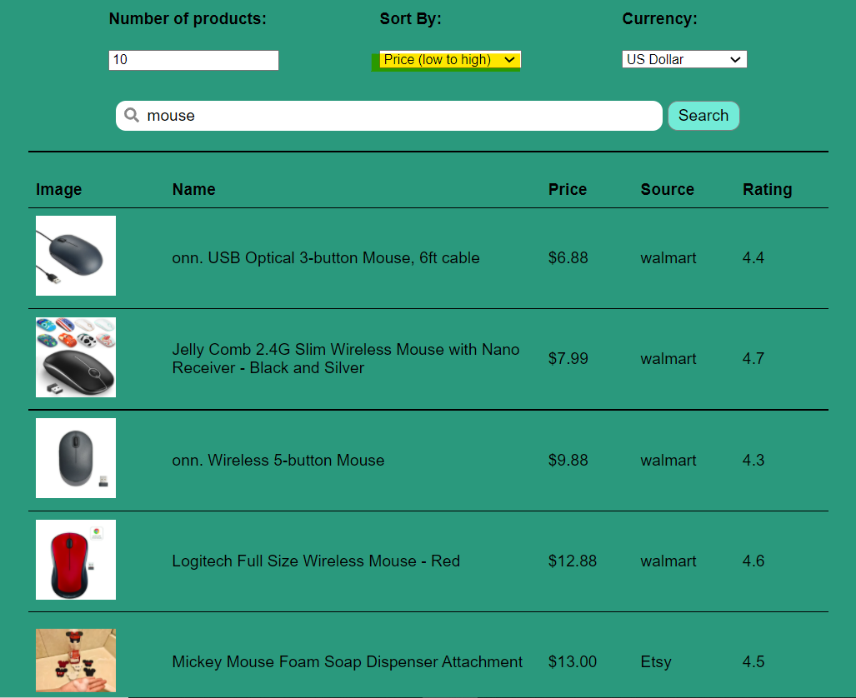This screenshot has width=856, height=698.
Task: Click the Image column header
Action: (x=59, y=189)
